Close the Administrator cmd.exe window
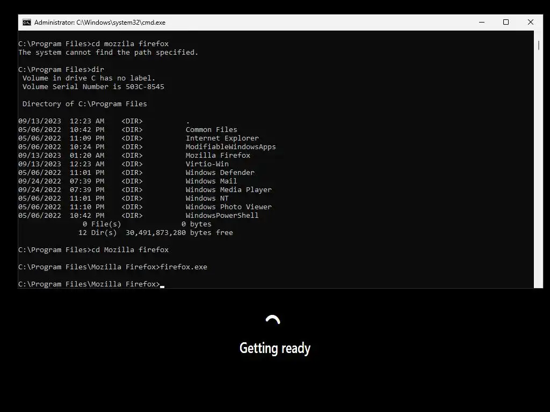 coord(530,22)
